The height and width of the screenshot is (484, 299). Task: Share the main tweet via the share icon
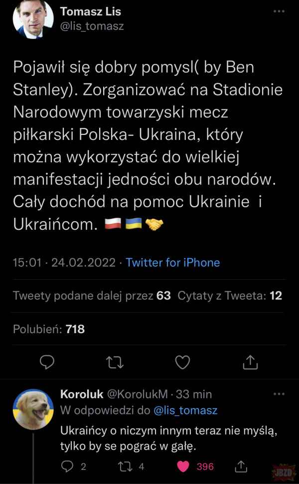pyautogui.click(x=250, y=362)
